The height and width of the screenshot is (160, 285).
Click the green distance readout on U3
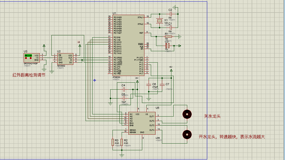tap(28, 56)
